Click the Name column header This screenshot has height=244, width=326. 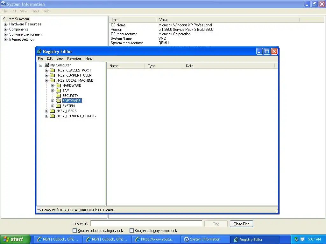[126, 66]
